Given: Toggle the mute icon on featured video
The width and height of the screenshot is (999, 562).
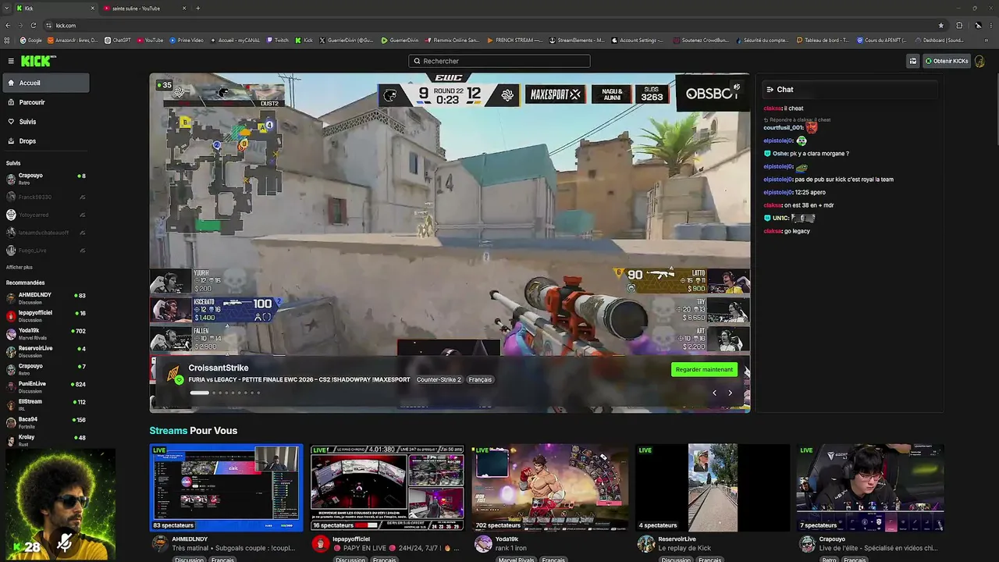Looking at the screenshot, I should pyautogui.click(x=736, y=87).
